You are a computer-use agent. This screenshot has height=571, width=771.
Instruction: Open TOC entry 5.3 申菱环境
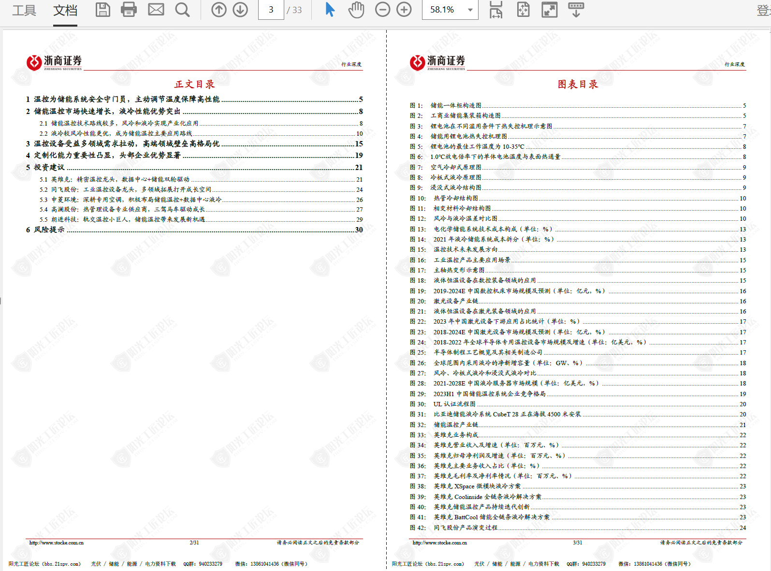201,200
